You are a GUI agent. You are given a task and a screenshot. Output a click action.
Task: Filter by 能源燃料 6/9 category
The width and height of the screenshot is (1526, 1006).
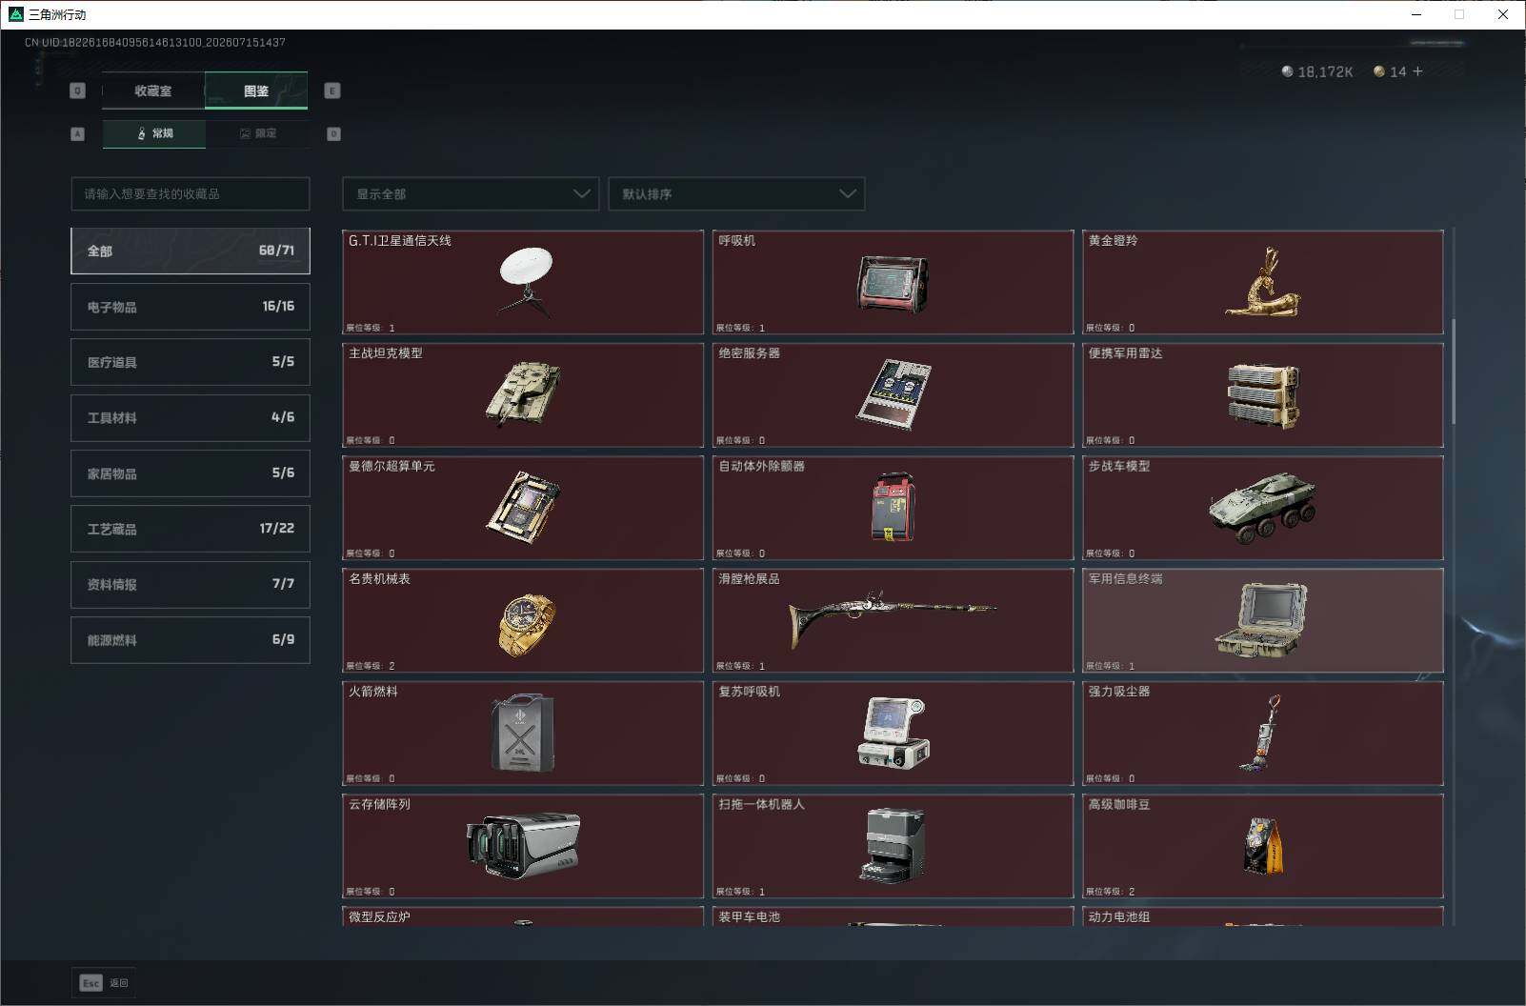[191, 640]
